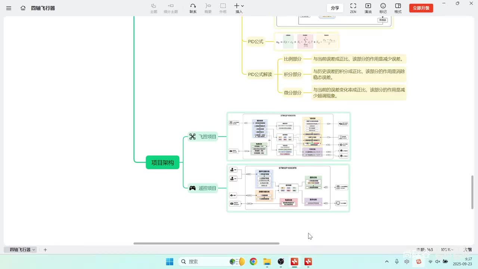This screenshot has height=269, width=478.
Task: Select the PID公式 topic
Action: (x=256, y=41)
